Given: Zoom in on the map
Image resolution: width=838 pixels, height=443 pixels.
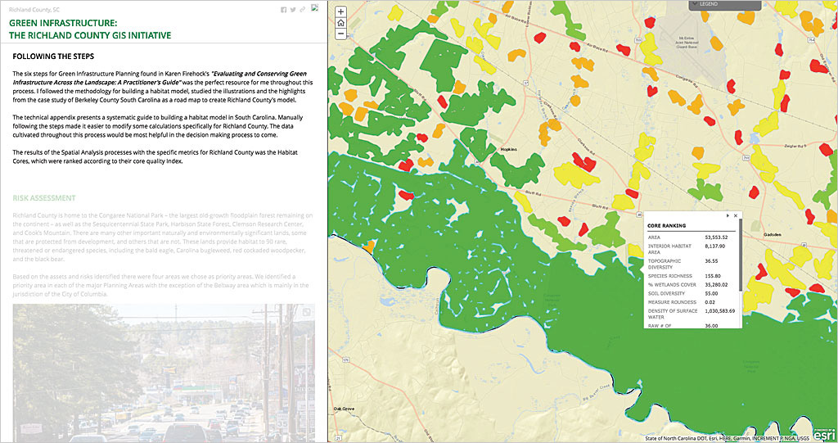Looking at the screenshot, I should click(x=340, y=12).
